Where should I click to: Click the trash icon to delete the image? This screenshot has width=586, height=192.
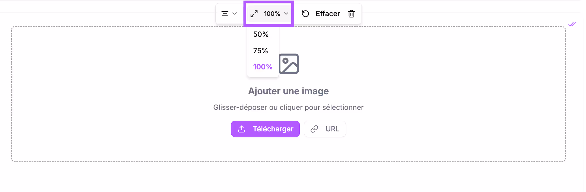[x=351, y=14]
